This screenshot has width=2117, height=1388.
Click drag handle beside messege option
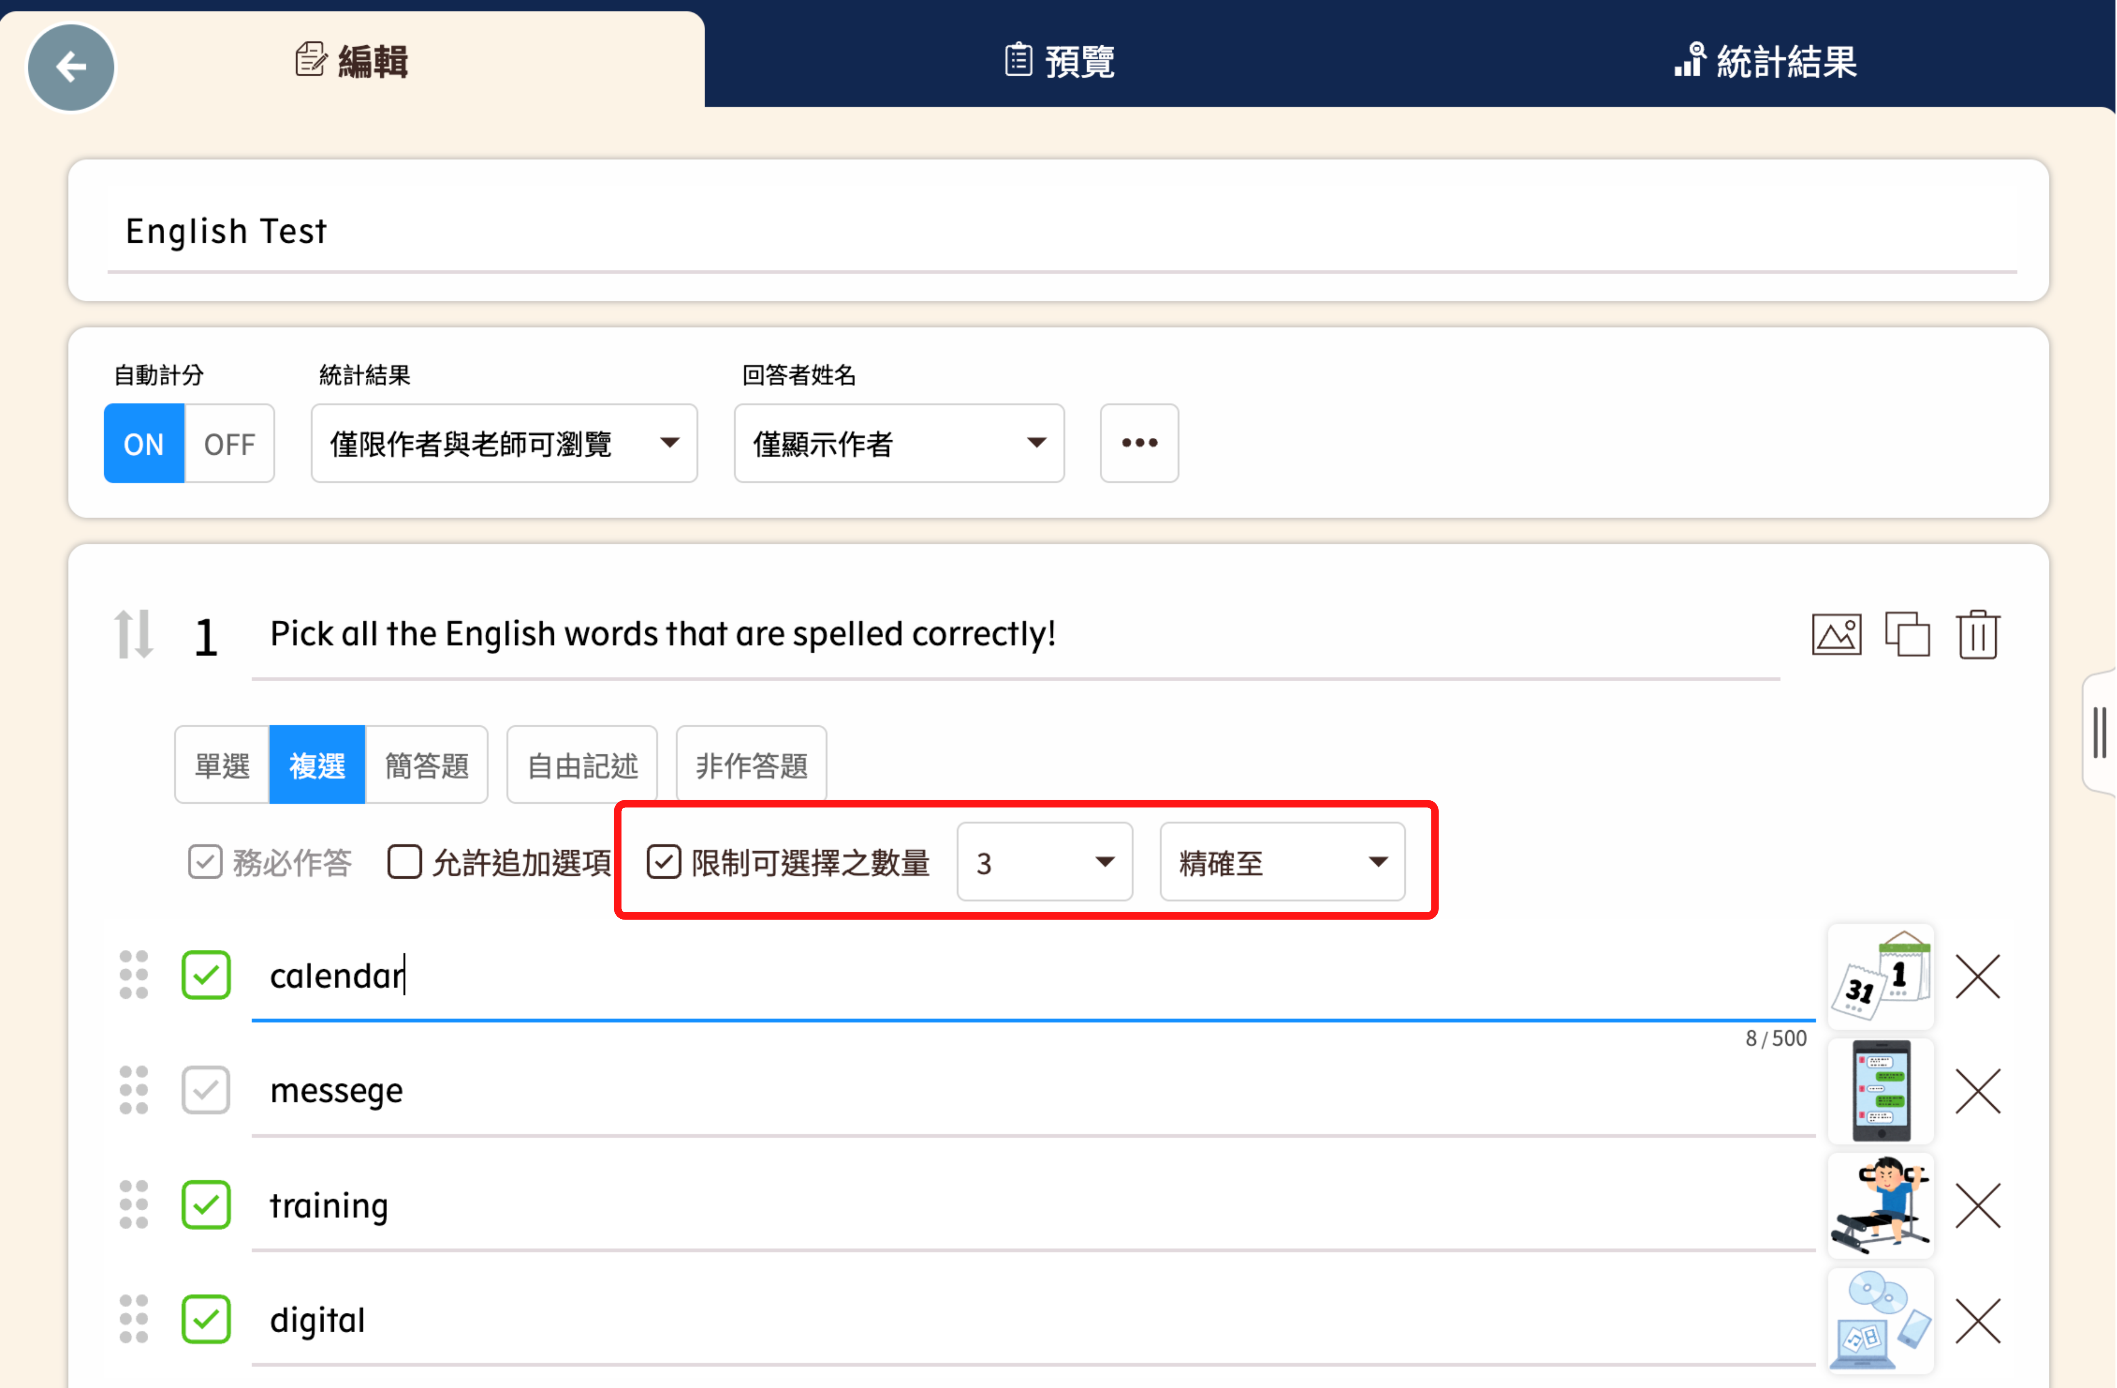click(134, 1091)
